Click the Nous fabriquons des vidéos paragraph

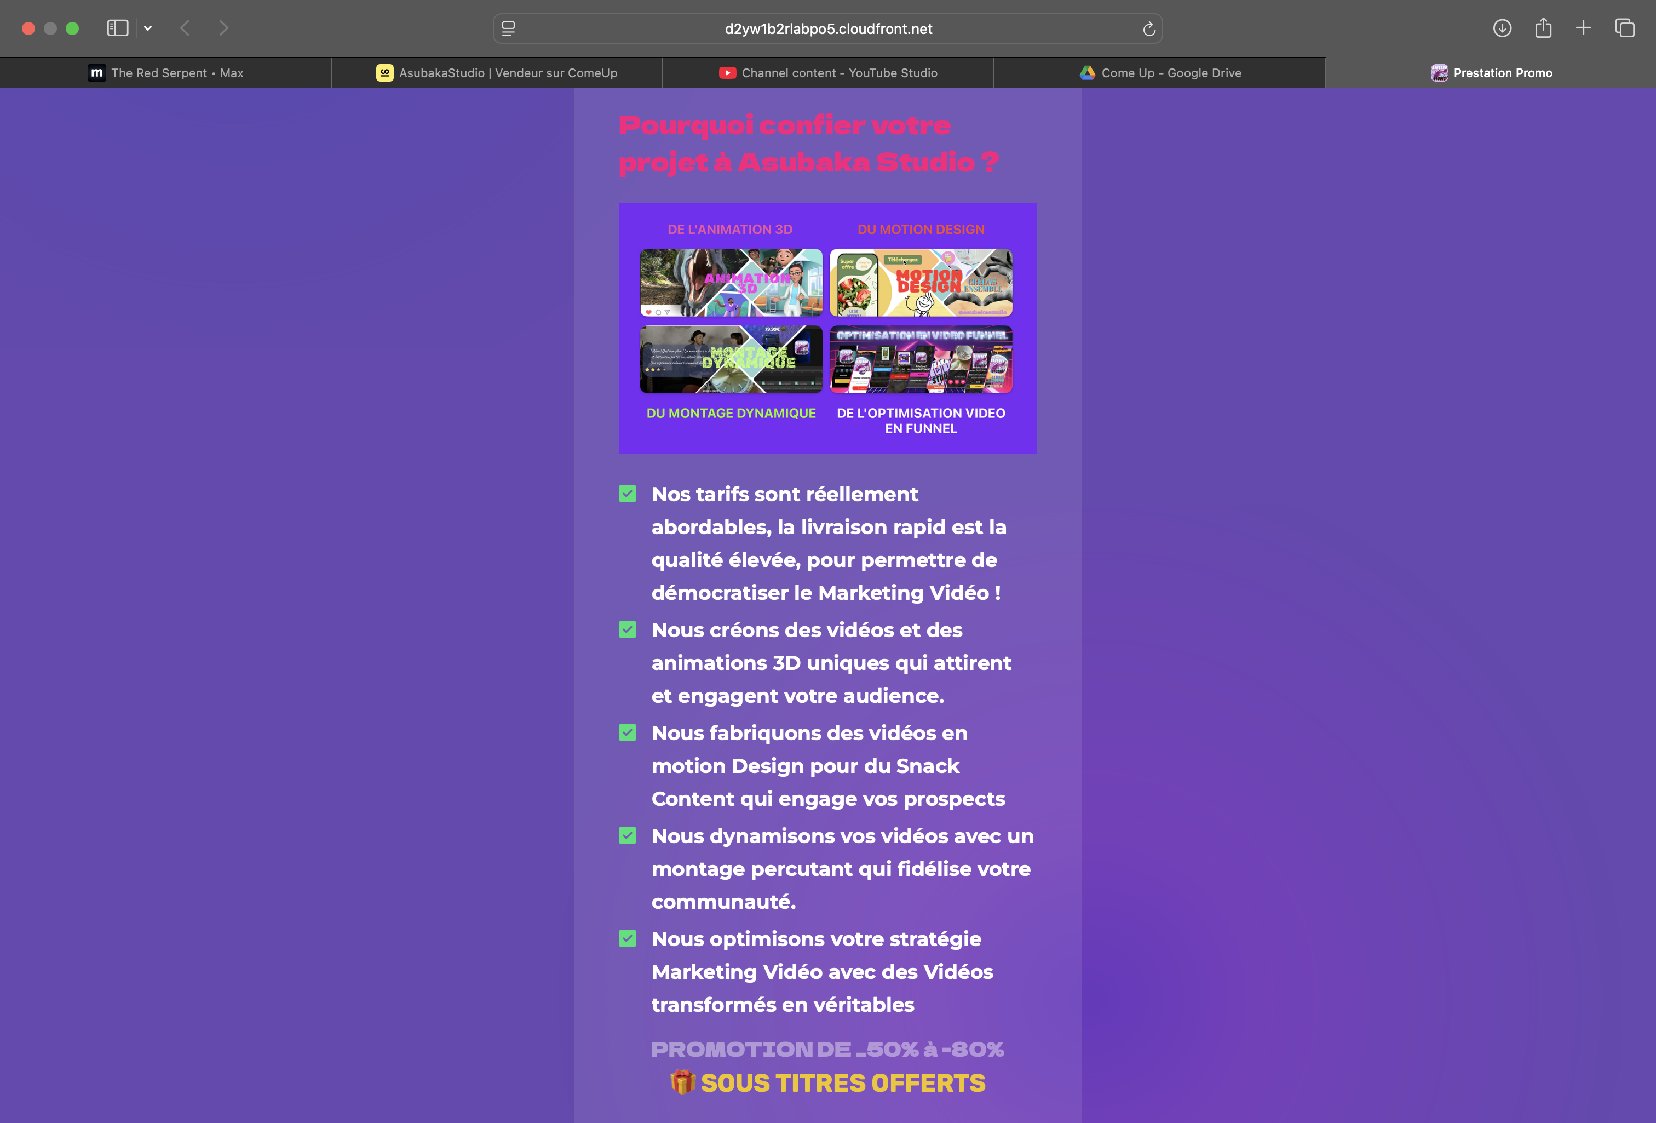[x=828, y=766]
